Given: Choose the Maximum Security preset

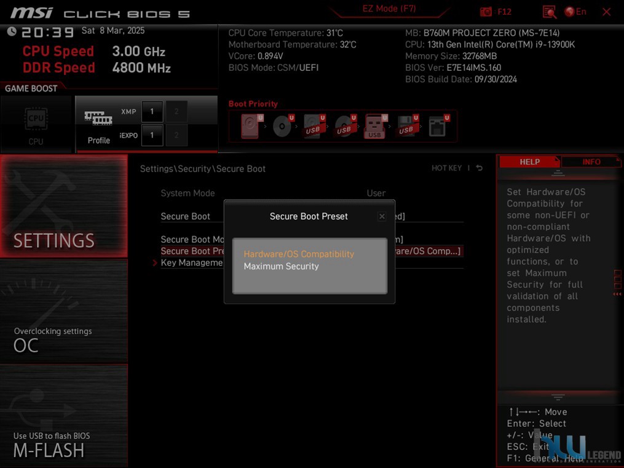Looking at the screenshot, I should (x=282, y=266).
